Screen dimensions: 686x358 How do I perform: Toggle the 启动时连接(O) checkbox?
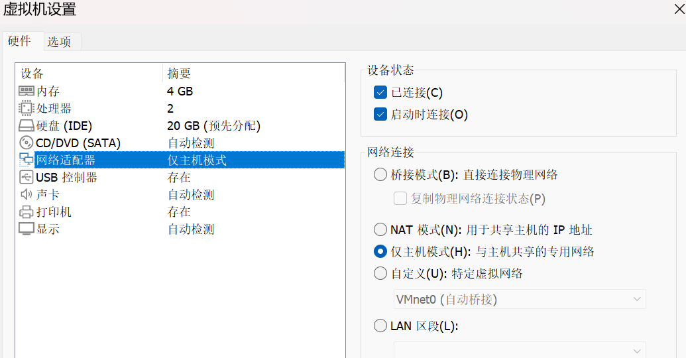pyautogui.click(x=380, y=115)
